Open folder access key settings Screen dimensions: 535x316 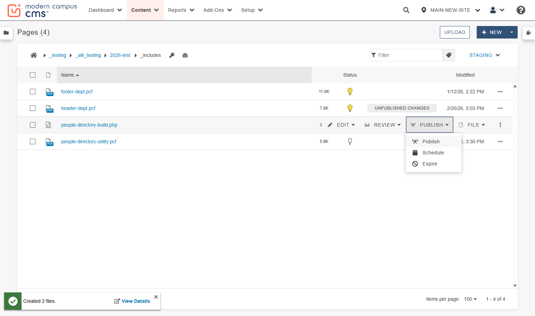(172, 55)
